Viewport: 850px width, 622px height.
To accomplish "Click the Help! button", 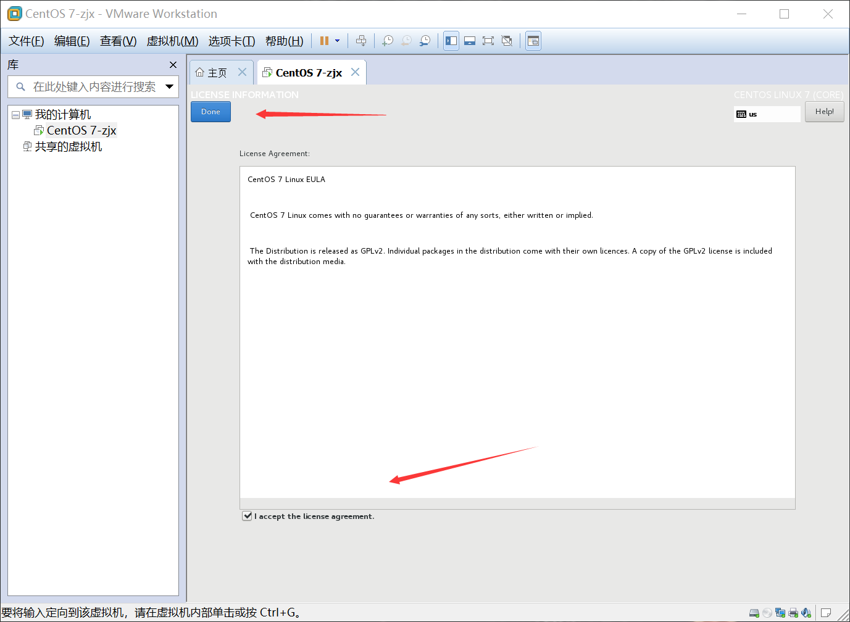I will [824, 112].
